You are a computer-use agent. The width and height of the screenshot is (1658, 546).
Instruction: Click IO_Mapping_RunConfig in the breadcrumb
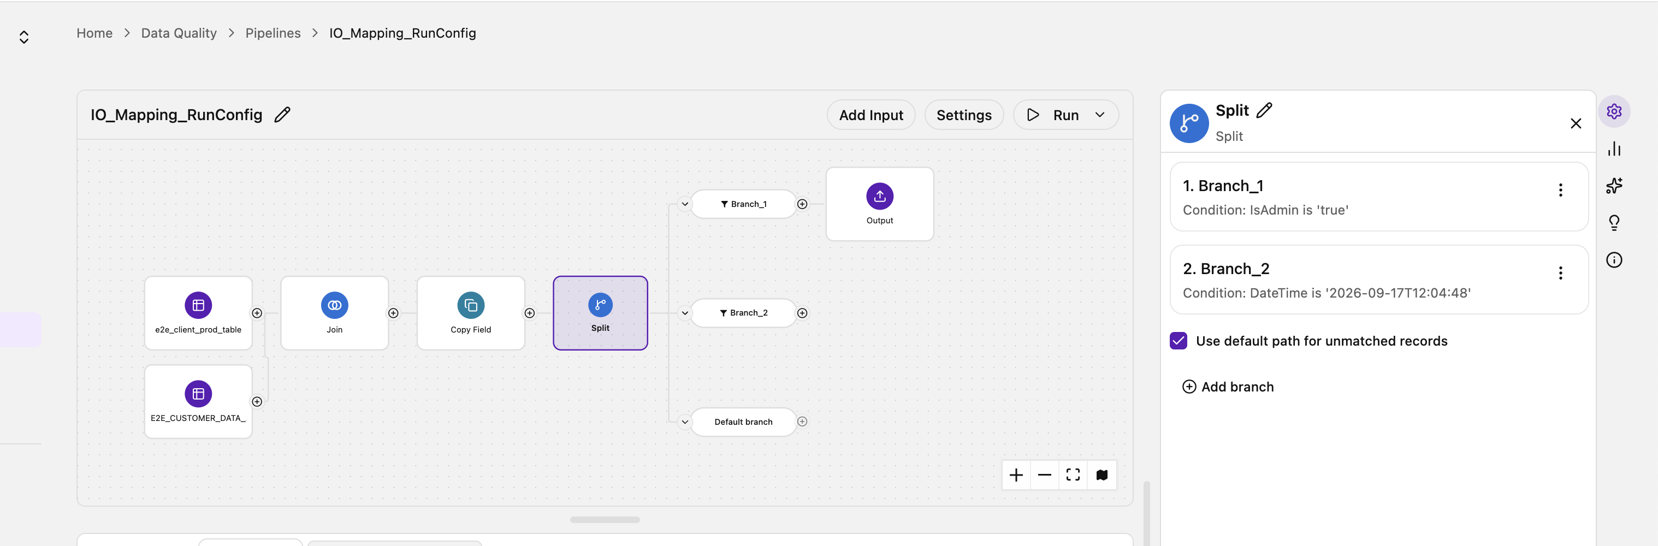(402, 33)
